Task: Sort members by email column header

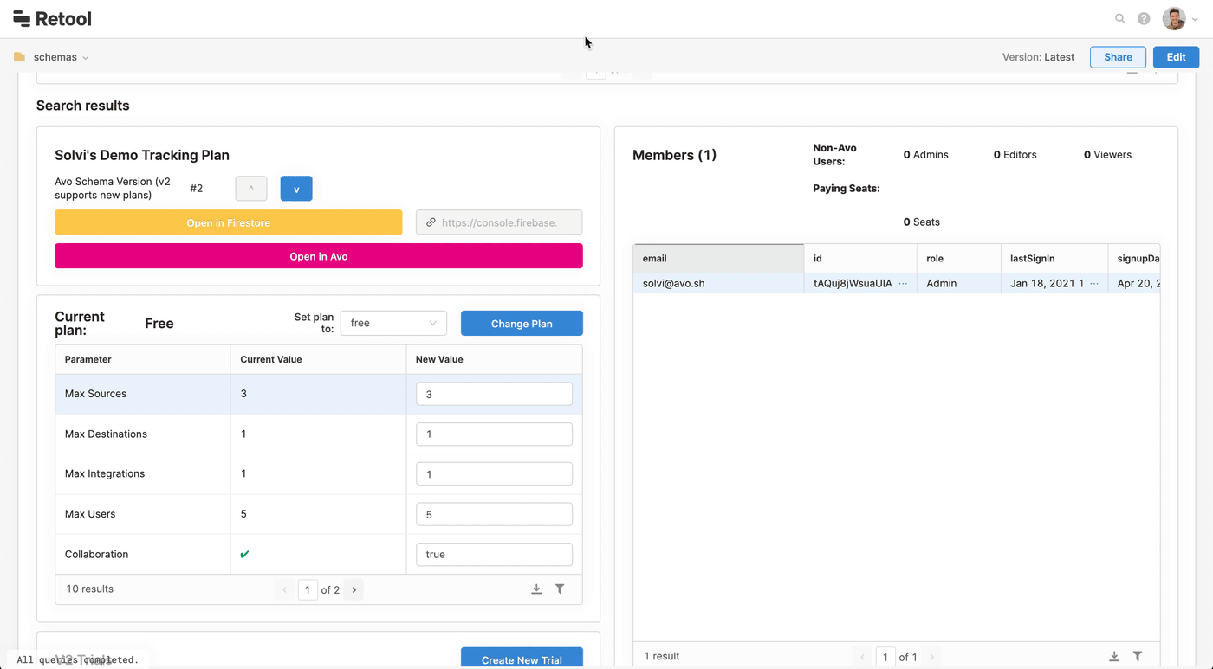Action: (717, 259)
